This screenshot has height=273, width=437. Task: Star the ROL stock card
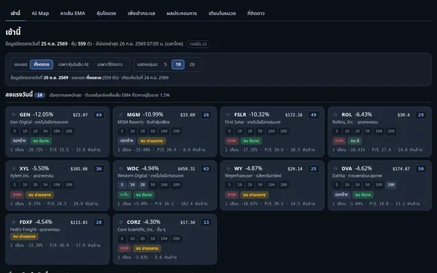click(x=335, y=115)
